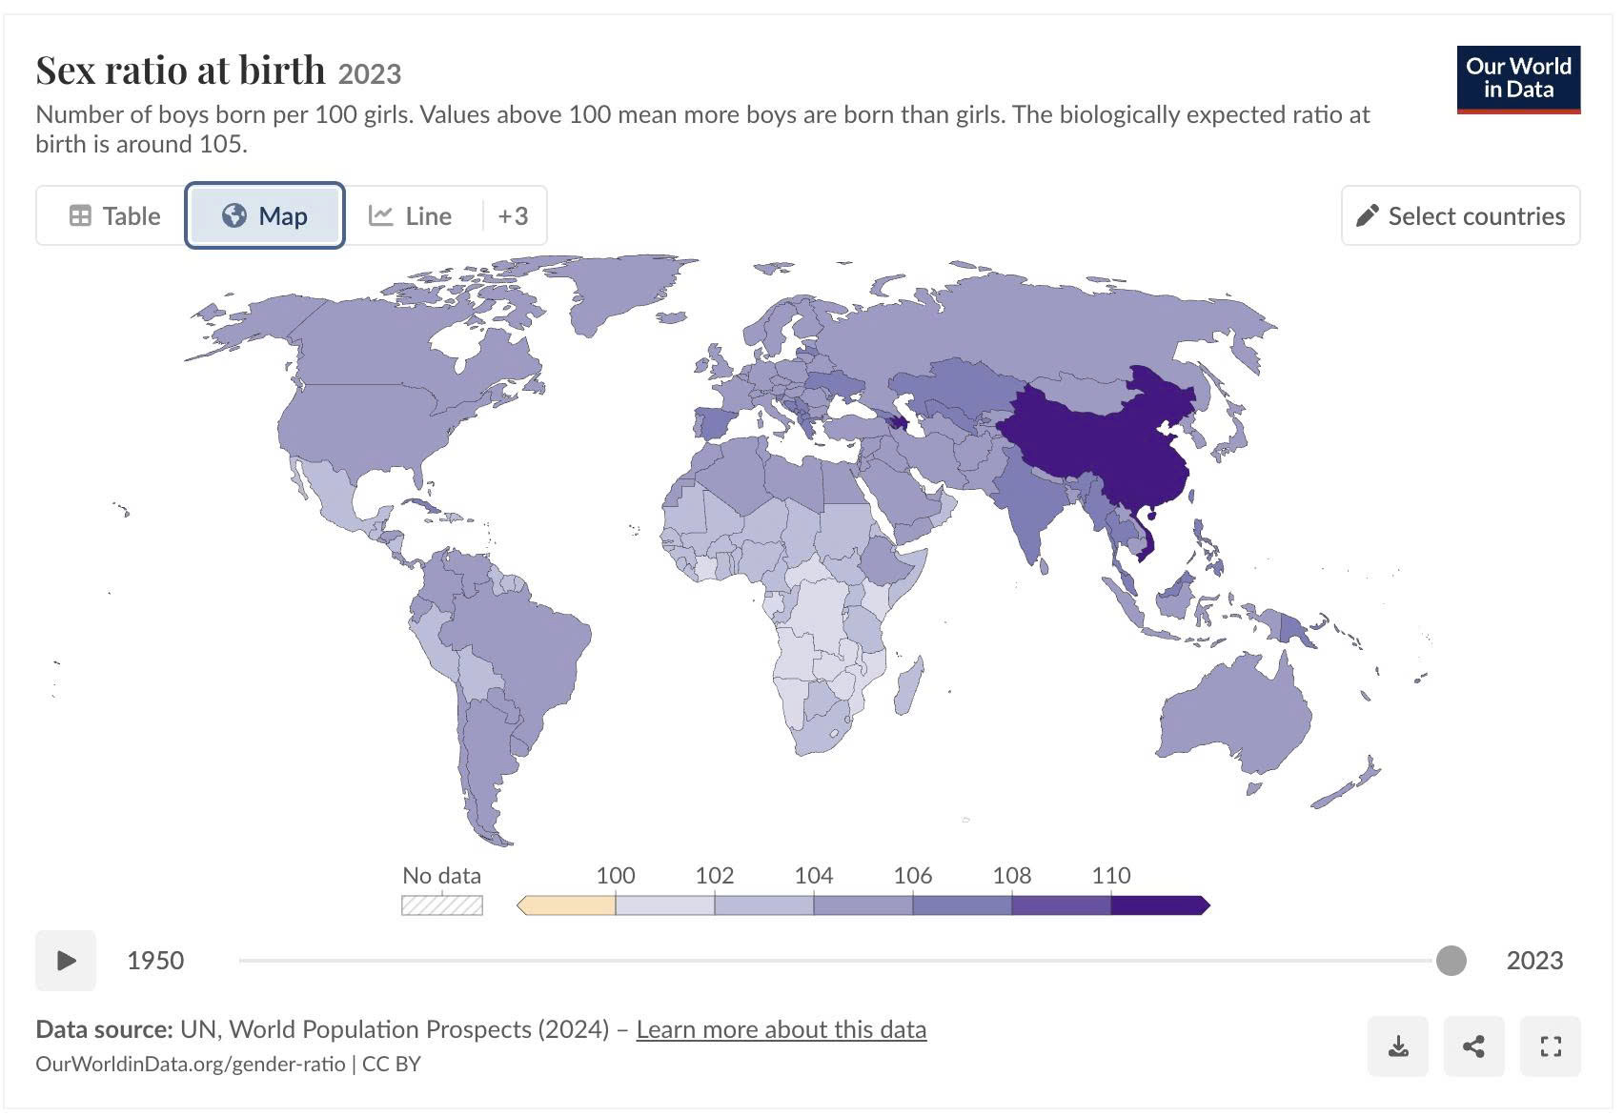
Task: Open the Line chart tab
Action: (411, 215)
